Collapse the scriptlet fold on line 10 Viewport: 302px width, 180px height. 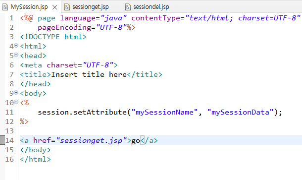point(16,102)
